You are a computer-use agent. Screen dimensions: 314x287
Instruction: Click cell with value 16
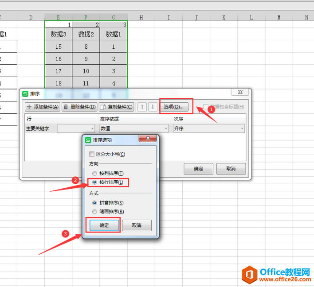[x=58, y=59]
